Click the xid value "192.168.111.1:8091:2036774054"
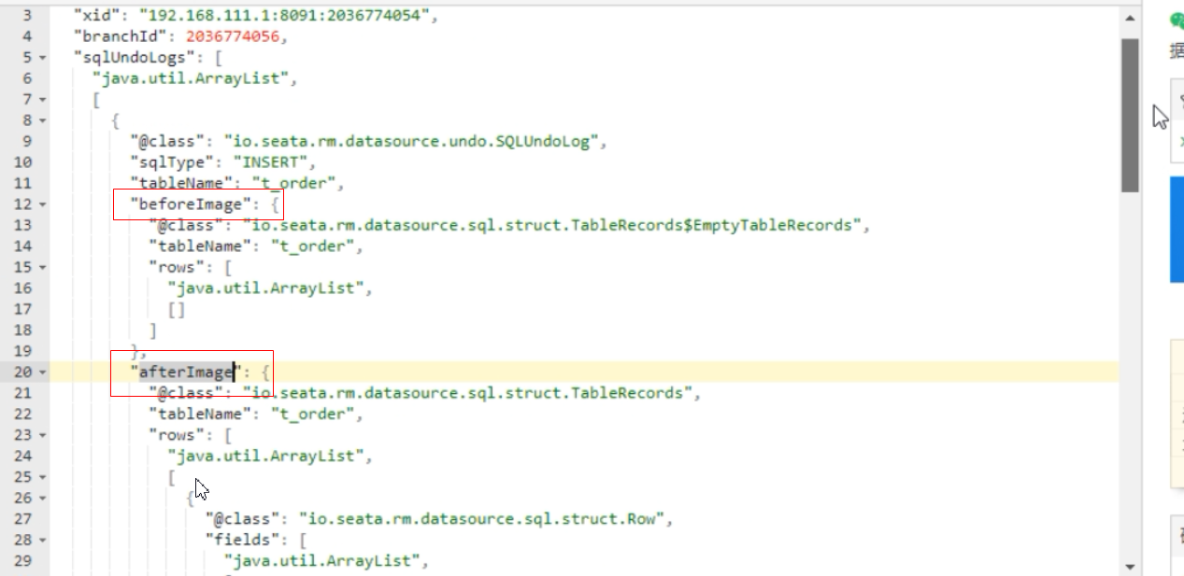The image size is (1184, 576). point(284,16)
